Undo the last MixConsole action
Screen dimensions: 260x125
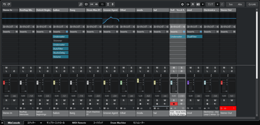coord(5,4)
